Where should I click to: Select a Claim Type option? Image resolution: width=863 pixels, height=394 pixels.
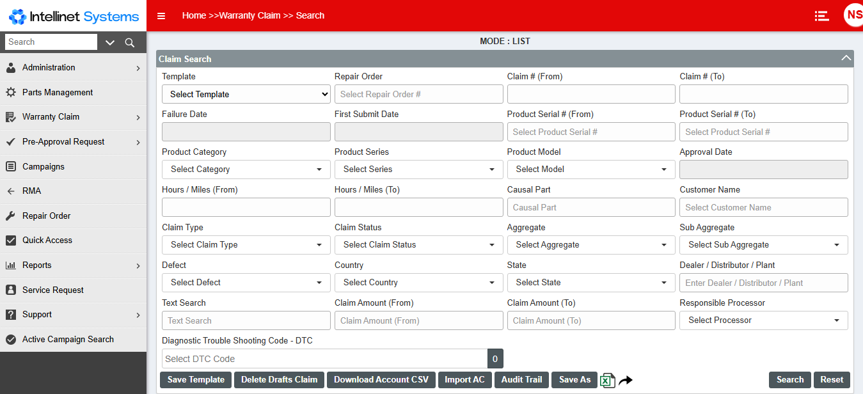pos(246,244)
